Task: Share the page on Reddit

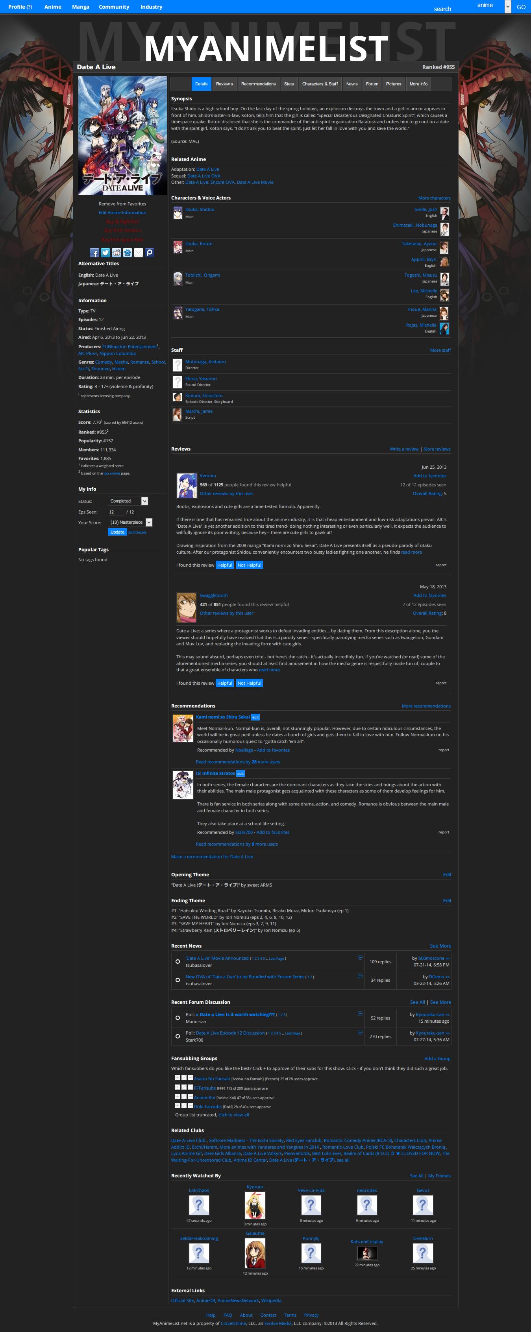Action: point(117,252)
